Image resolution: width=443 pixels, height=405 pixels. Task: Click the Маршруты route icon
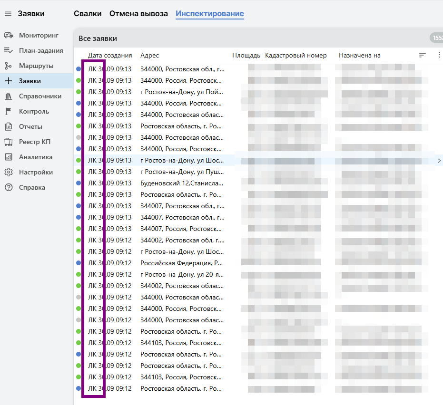click(x=8, y=66)
